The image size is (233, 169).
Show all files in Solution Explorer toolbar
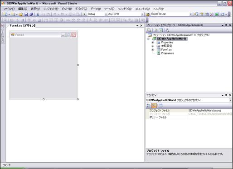156,30
